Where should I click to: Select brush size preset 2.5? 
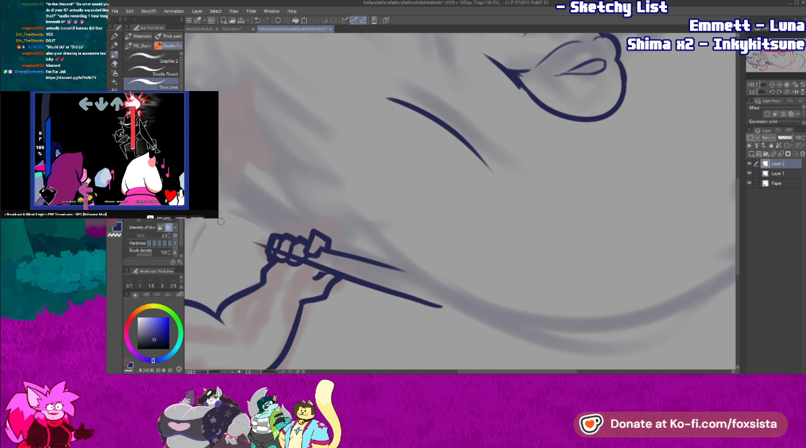(x=173, y=283)
